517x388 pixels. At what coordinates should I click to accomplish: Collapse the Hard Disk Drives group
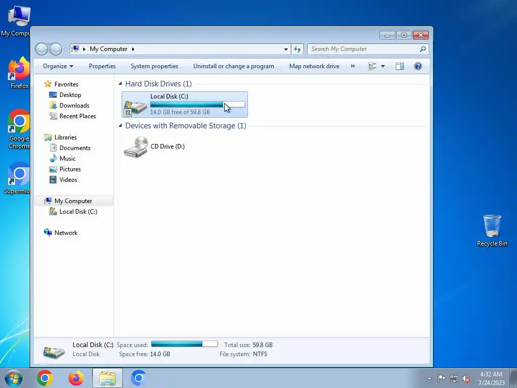(120, 84)
